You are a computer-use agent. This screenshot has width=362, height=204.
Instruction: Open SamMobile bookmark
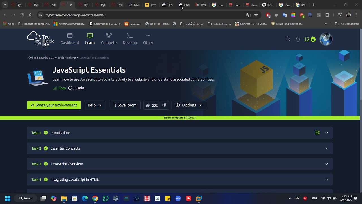(105, 24)
